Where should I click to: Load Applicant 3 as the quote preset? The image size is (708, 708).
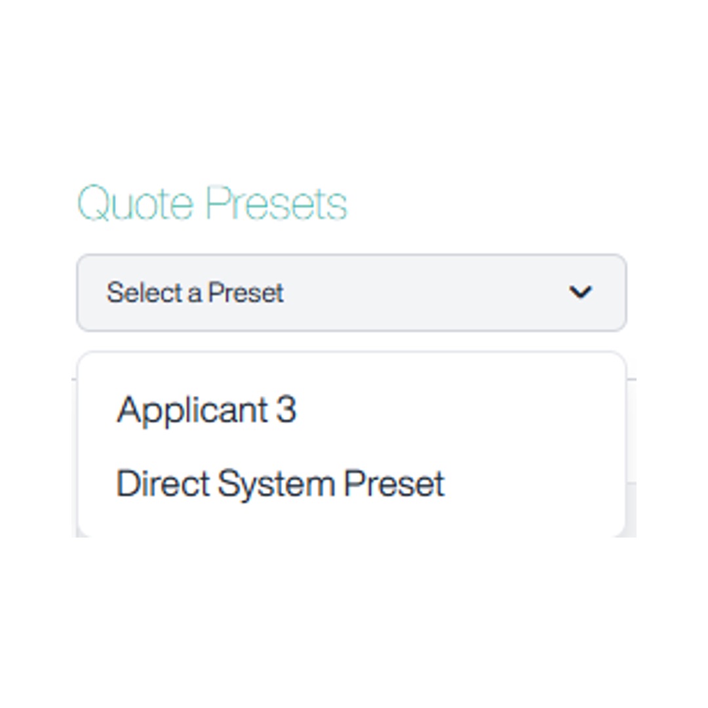(x=206, y=410)
